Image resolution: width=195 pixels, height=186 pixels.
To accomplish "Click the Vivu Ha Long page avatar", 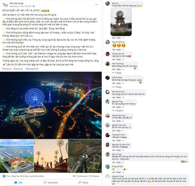I will [6, 5].
